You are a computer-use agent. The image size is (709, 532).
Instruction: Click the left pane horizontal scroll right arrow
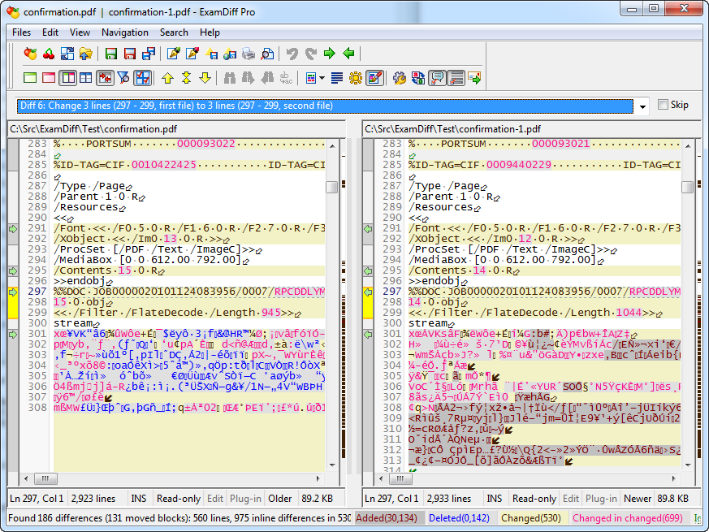pyautogui.click(x=318, y=478)
